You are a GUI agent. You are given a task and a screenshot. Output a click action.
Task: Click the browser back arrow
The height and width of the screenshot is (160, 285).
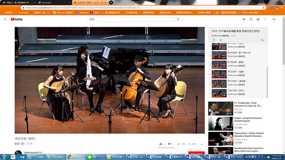pos(3,8)
